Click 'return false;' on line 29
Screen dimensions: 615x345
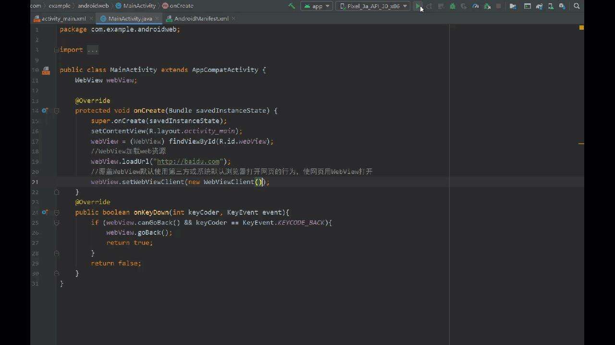click(x=116, y=264)
